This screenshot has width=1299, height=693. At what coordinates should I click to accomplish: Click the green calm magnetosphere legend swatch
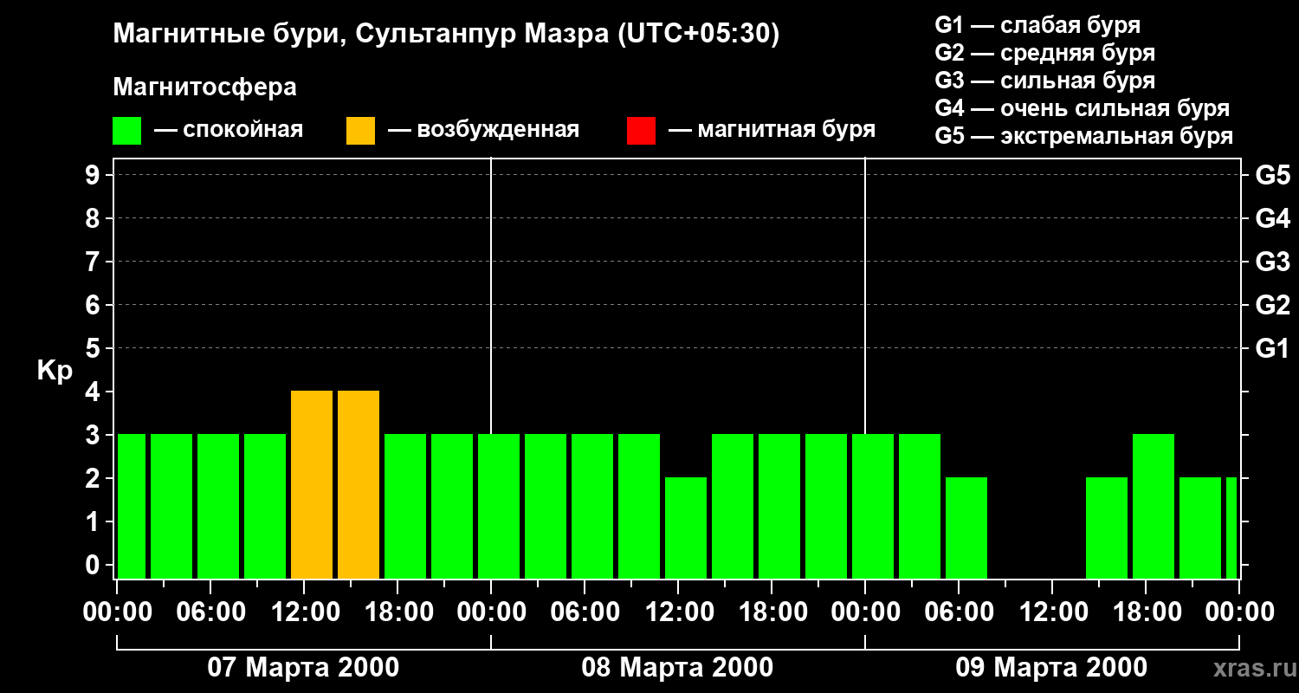pyautogui.click(x=126, y=131)
